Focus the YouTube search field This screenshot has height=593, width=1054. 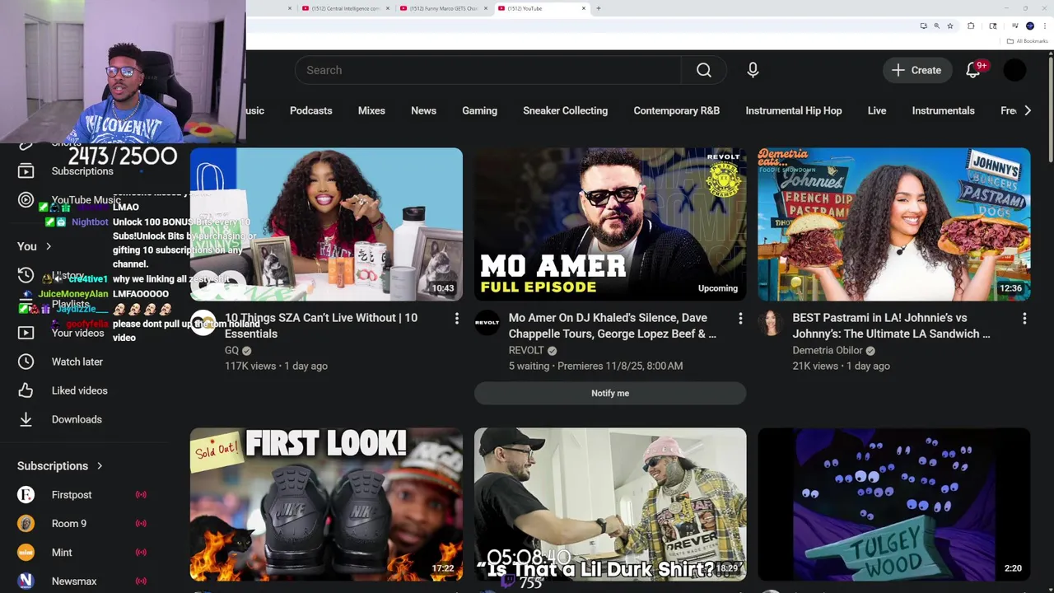(488, 70)
